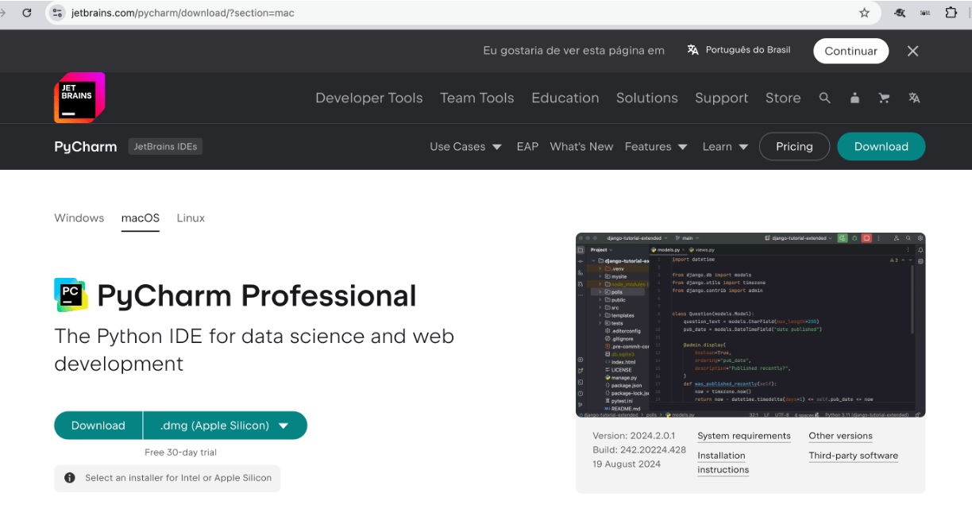This screenshot has height=524, width=972.
Task: Click the Pricing button
Action: [794, 147]
